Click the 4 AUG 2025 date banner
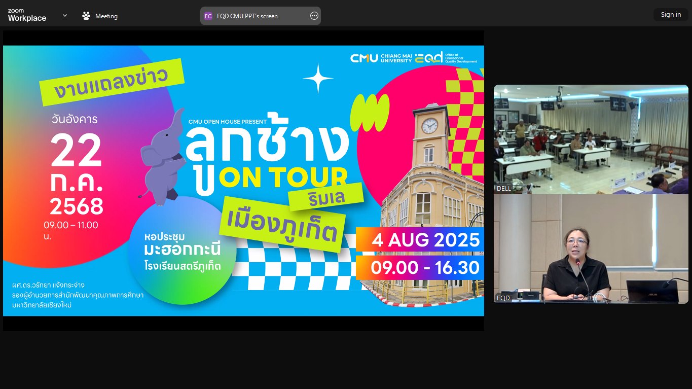Viewport: 692px width, 389px height. [x=420, y=239]
